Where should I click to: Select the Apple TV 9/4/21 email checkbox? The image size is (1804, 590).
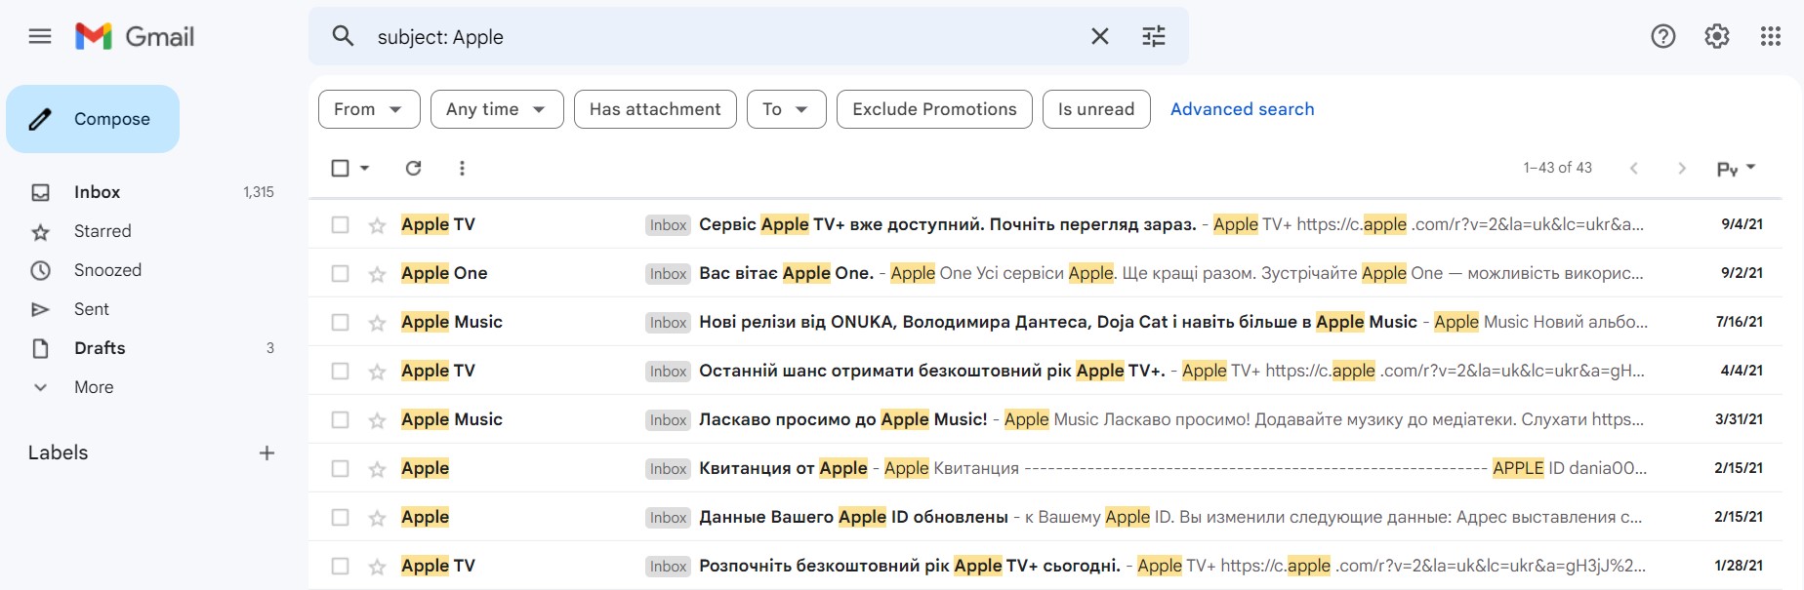[x=340, y=225]
